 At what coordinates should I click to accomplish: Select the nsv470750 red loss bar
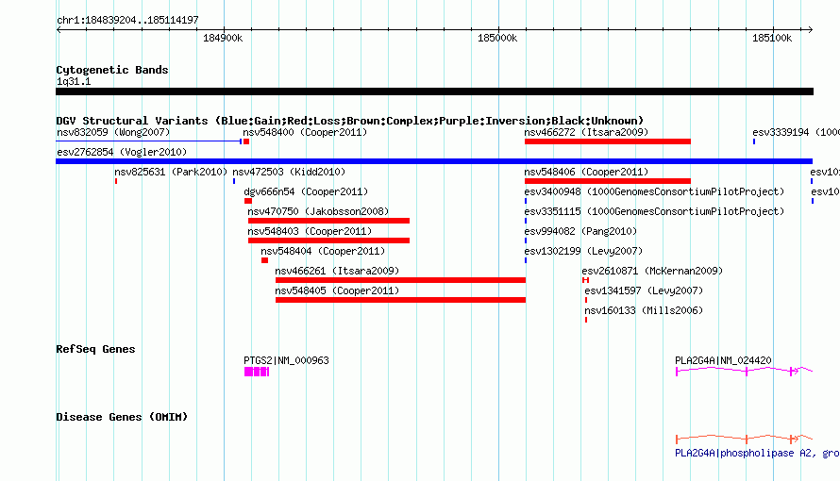pyautogui.click(x=329, y=221)
